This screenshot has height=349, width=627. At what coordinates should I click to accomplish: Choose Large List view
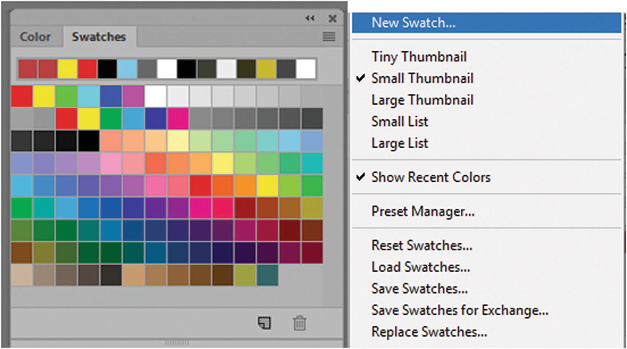click(x=400, y=143)
